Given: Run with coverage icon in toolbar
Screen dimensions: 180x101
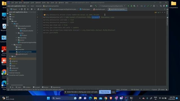Looking at the screenshot, I should click(x=134, y=6).
